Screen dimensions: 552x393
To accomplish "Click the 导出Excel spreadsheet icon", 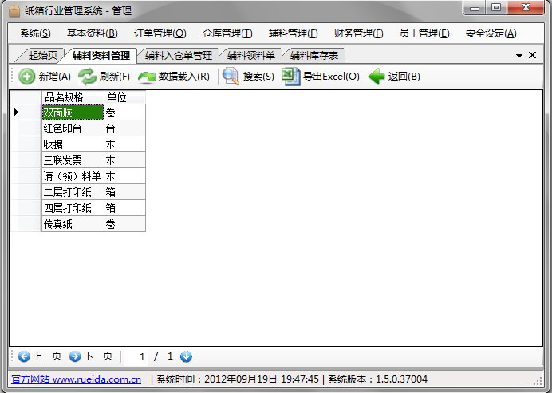I will (x=291, y=76).
